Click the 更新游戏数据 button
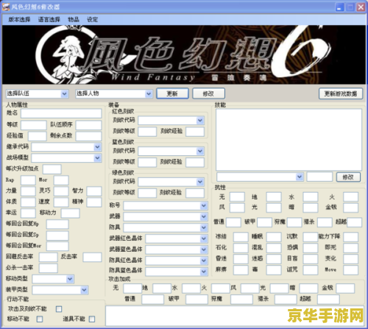The height and width of the screenshot is (329, 368). pos(341,93)
